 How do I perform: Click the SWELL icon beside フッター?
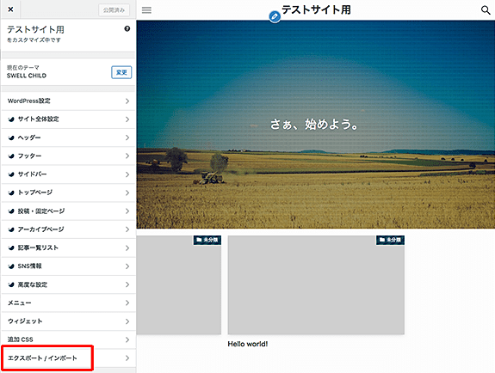point(11,156)
